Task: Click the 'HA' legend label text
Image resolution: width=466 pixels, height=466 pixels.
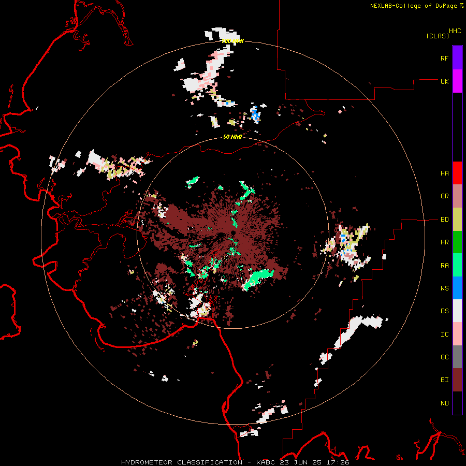Action: tap(444, 173)
